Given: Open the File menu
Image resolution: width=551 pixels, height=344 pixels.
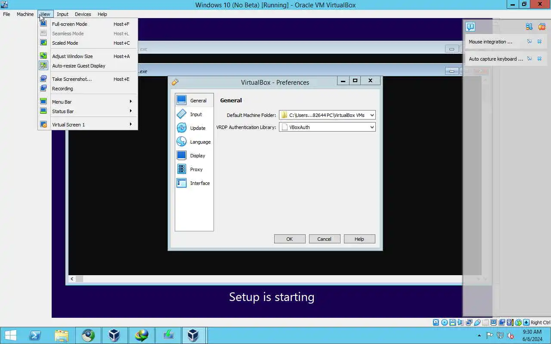Looking at the screenshot, I should click(6, 14).
